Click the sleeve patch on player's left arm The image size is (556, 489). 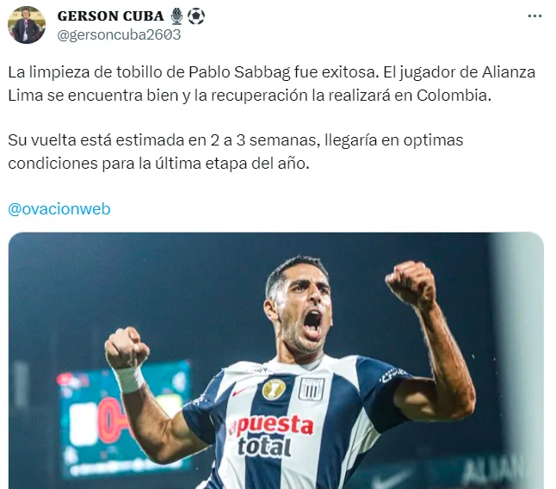pos(392,374)
